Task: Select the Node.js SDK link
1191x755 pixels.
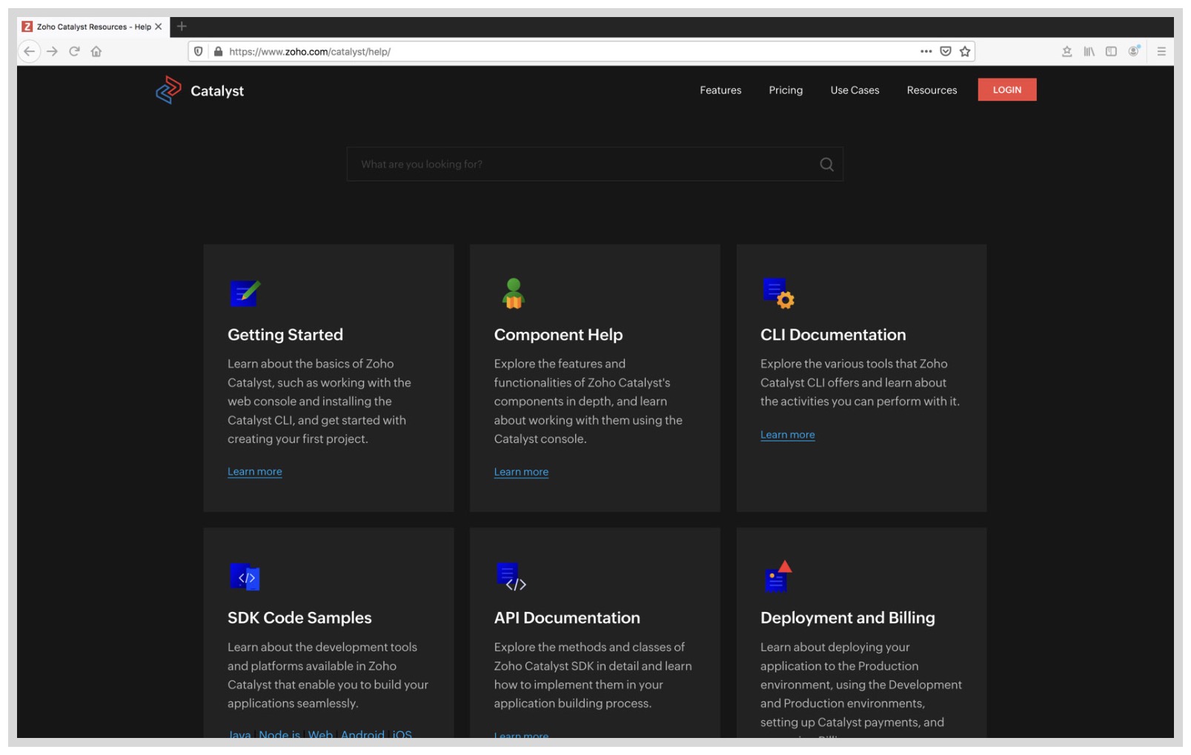Action: 279,734
